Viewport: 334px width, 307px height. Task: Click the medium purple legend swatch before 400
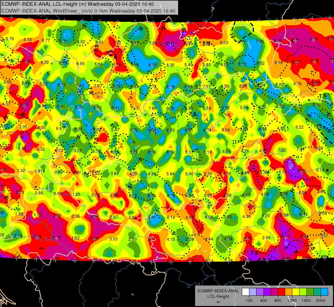pyautogui.click(x=260, y=292)
